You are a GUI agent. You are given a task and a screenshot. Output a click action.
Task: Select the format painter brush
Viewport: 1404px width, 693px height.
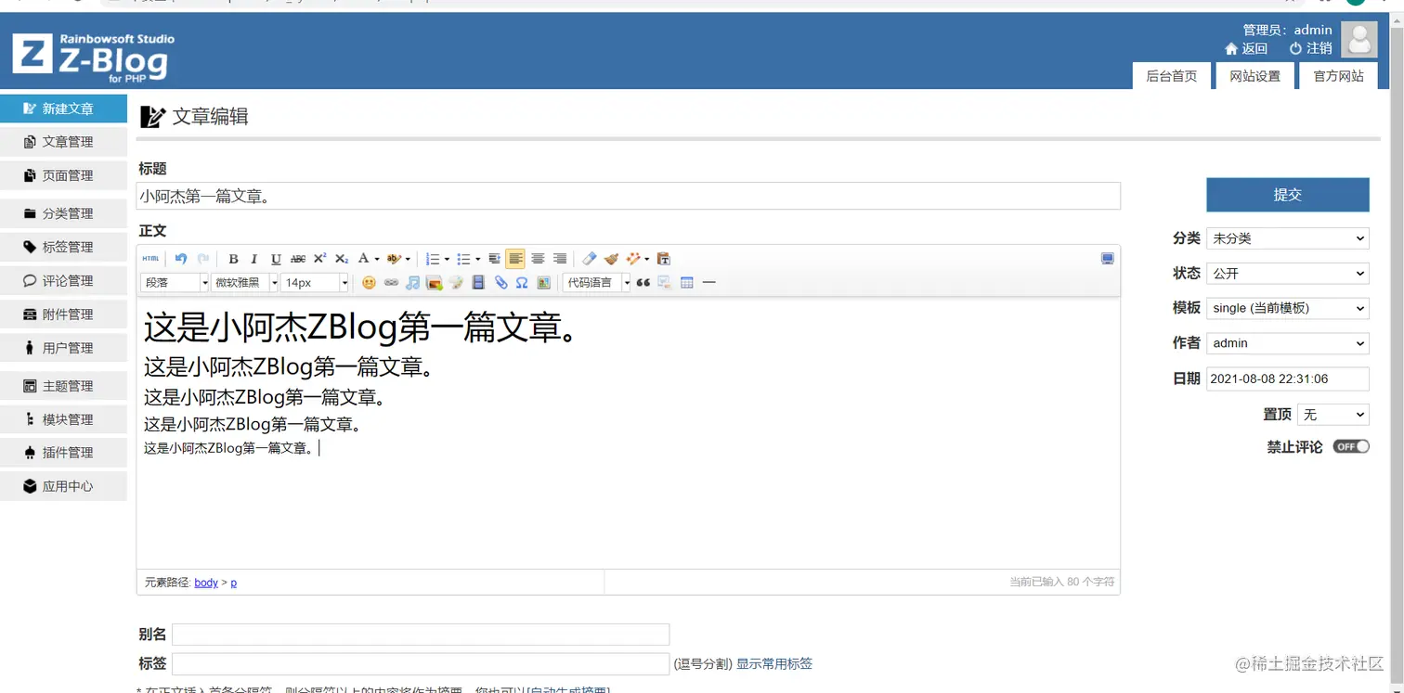[611, 259]
